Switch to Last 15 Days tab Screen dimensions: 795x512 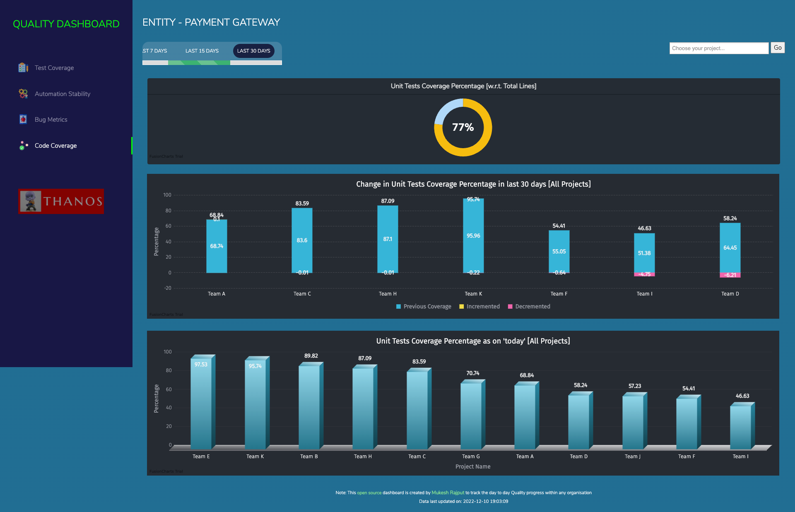point(202,51)
